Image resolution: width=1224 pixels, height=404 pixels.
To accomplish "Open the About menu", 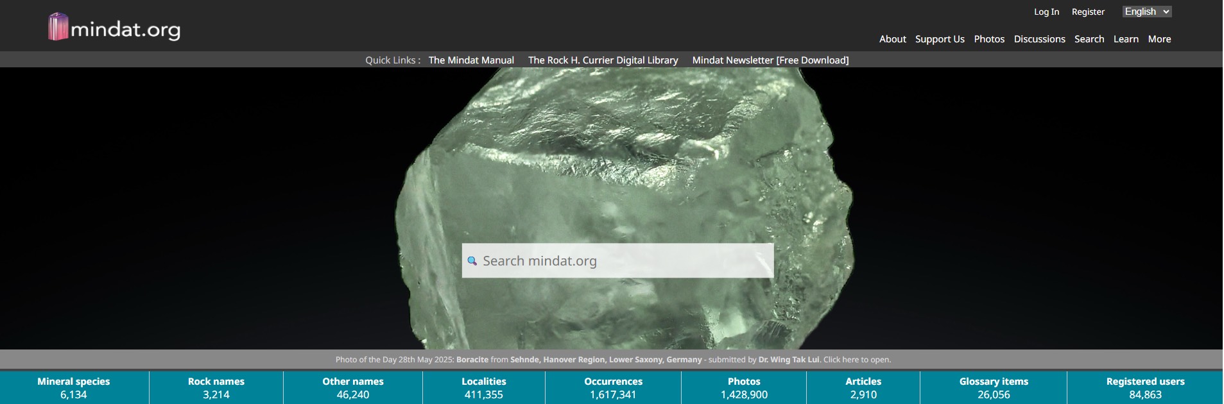I will click(x=892, y=39).
